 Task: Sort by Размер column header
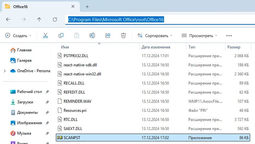[x=234, y=47]
